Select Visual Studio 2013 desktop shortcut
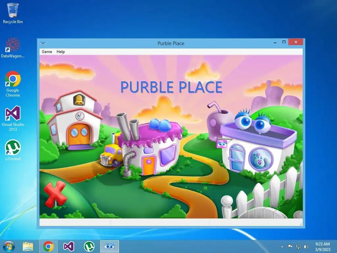This screenshot has width=337, height=253. (x=13, y=118)
